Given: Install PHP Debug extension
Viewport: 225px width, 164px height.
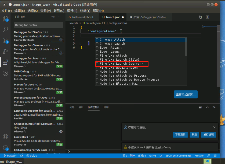Looking at the screenshot, I should [60, 79].
